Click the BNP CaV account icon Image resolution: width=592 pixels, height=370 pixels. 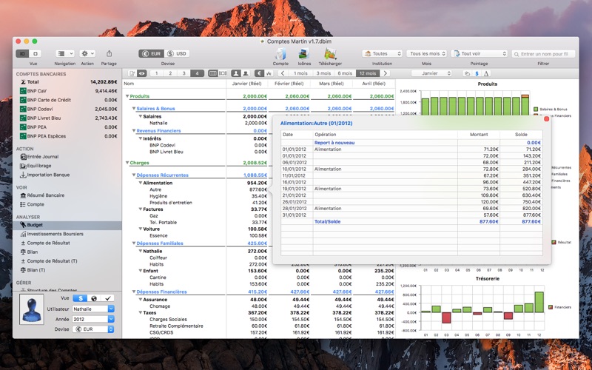(23, 90)
